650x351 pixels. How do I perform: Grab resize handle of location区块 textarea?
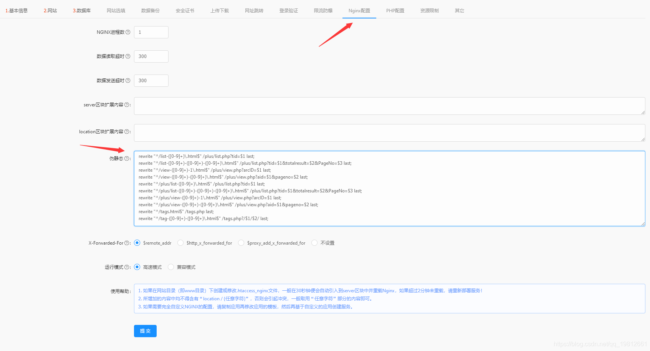[643, 139]
